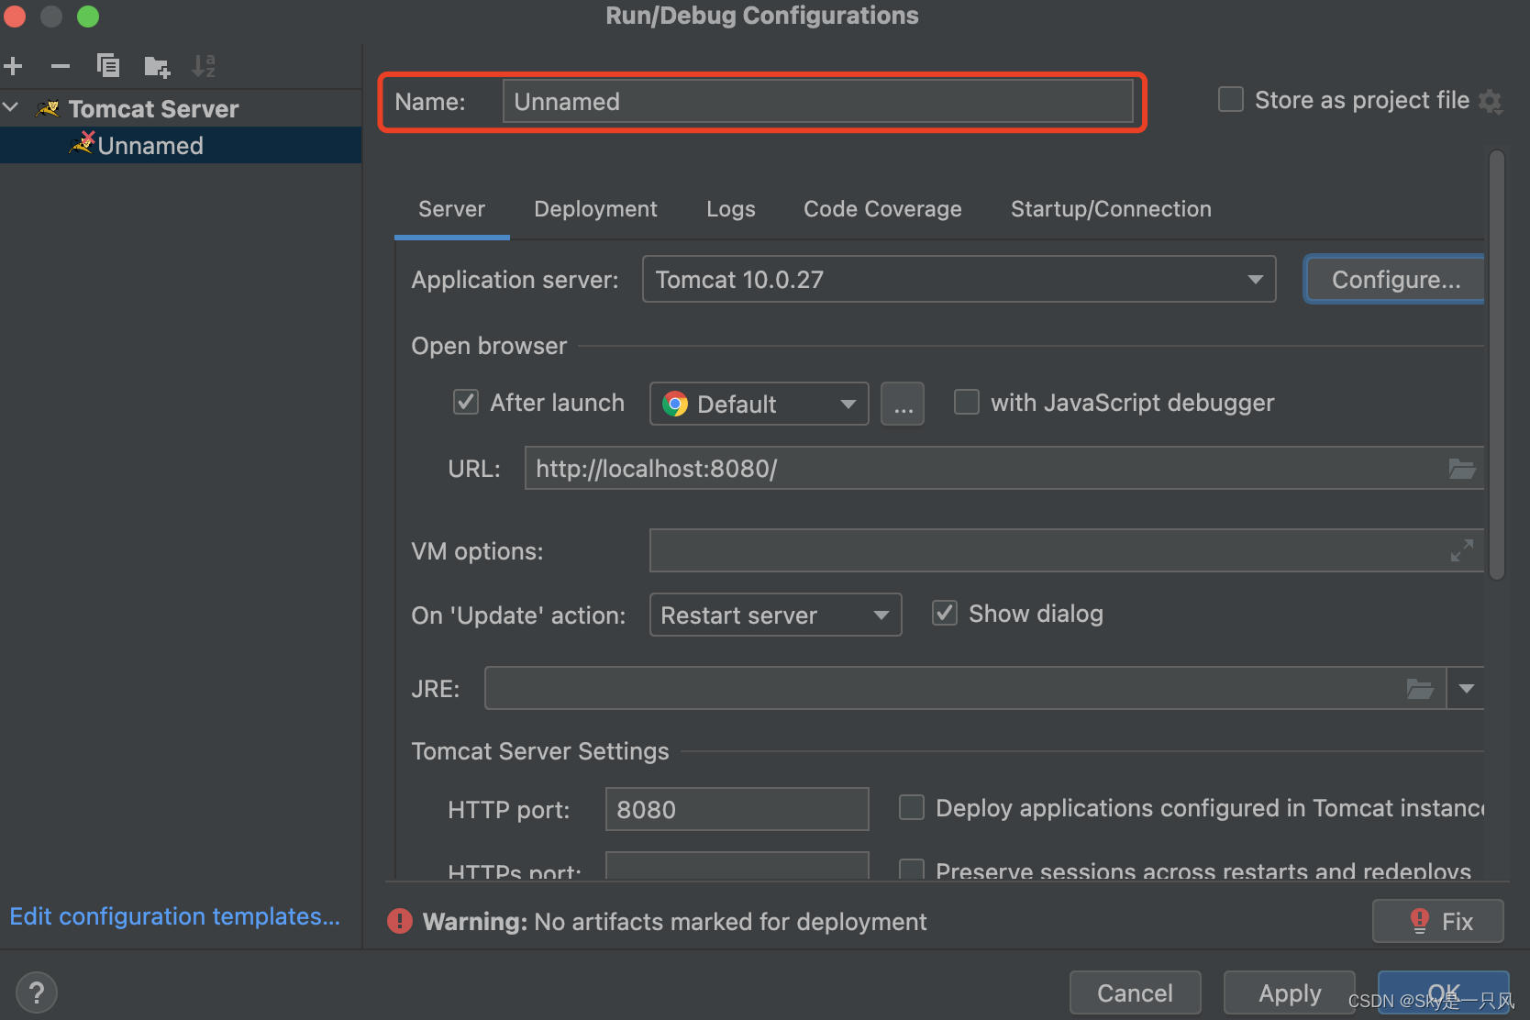This screenshot has width=1530, height=1020.
Task: Move configuration into new folder
Action: [x=157, y=66]
